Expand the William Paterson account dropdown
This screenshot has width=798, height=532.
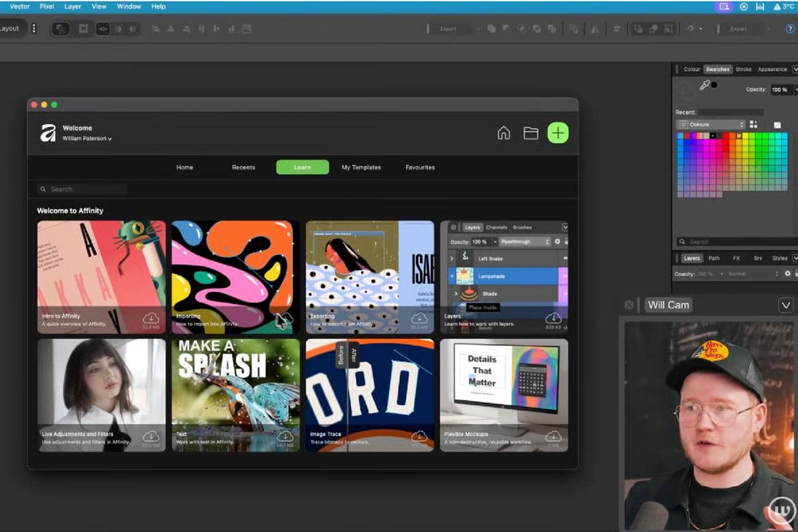87,138
